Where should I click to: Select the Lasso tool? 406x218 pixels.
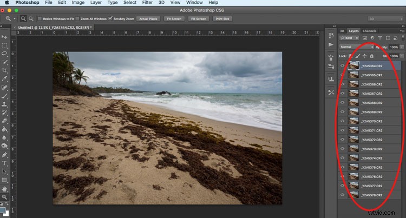tap(4, 54)
